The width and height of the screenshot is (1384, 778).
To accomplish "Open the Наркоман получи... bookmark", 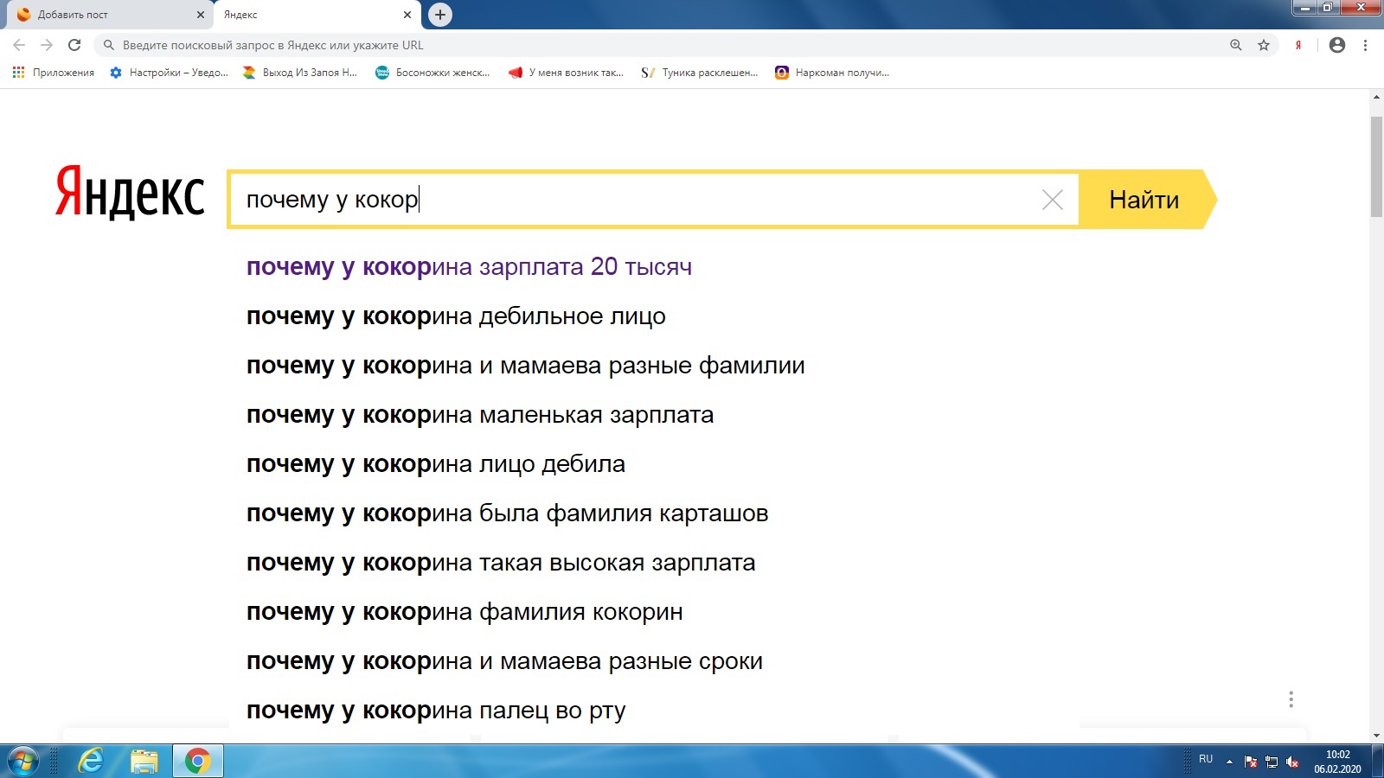I will point(832,73).
